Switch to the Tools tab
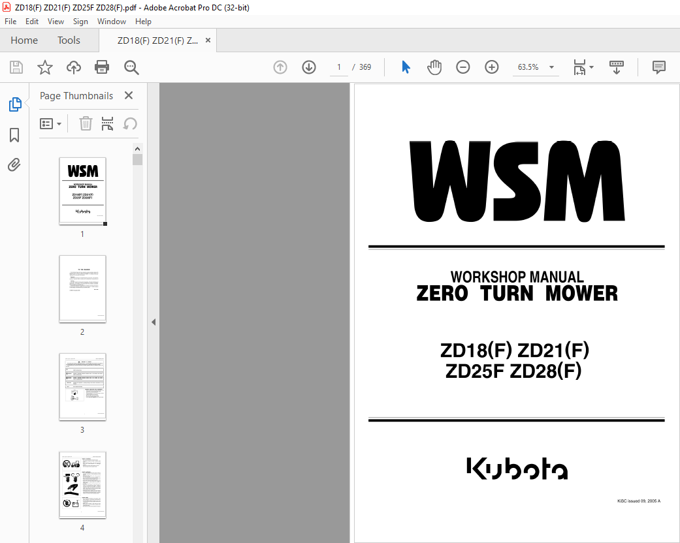 (x=69, y=40)
